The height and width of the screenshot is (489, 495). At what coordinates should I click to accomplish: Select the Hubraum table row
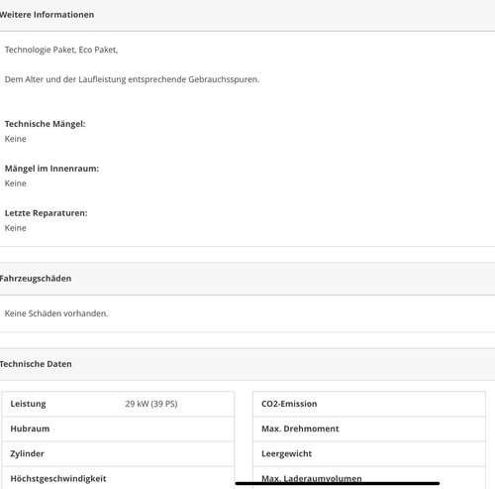[118, 428]
